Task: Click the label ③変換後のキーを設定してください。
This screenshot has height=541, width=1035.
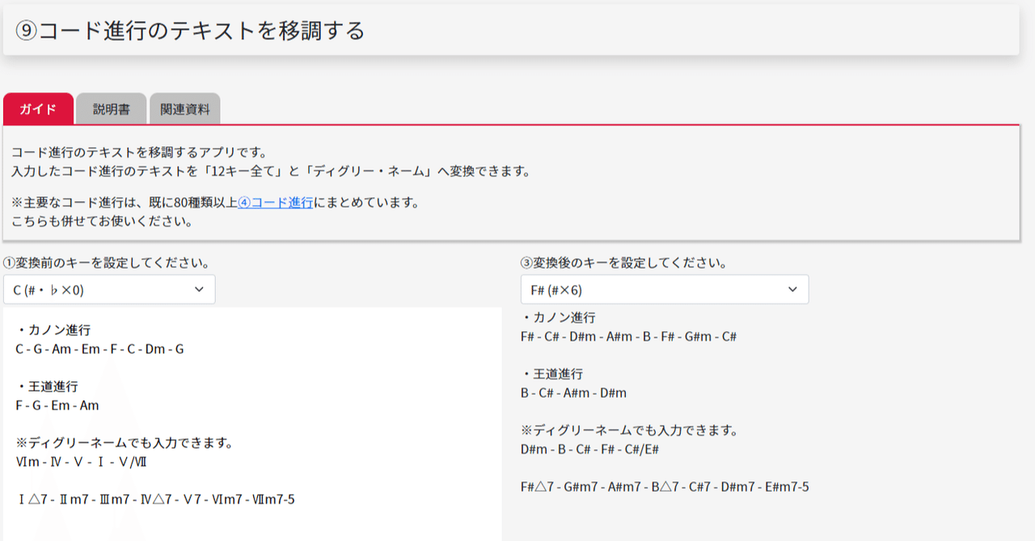Action: click(624, 263)
